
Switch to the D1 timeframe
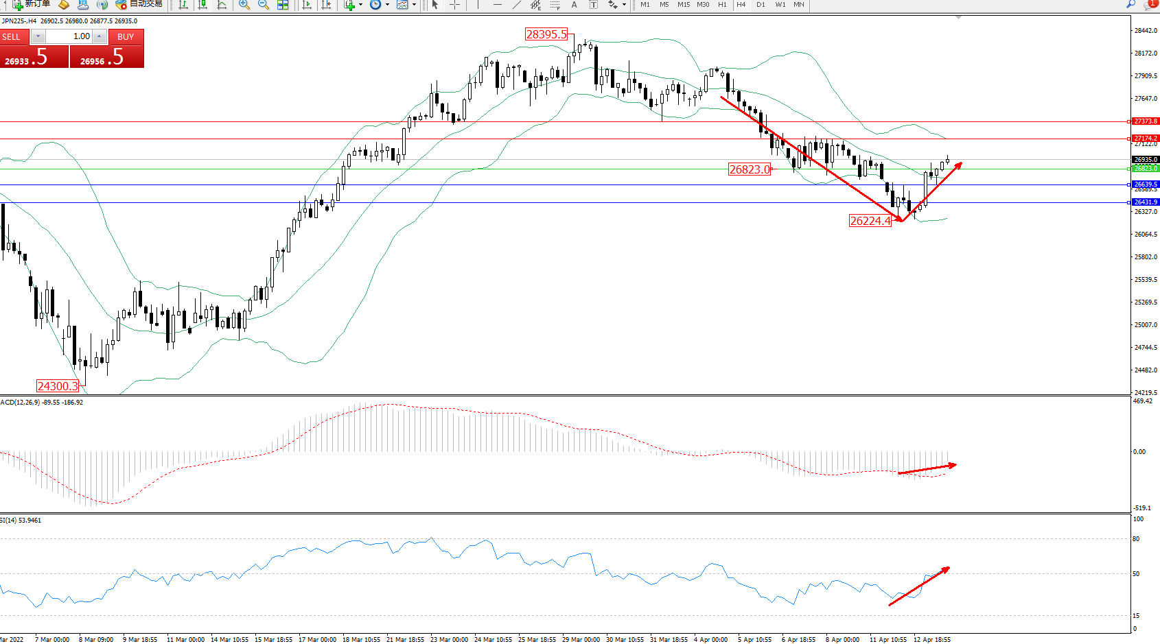point(761,5)
